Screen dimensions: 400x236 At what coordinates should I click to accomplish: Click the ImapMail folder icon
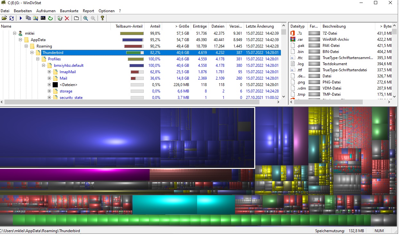(x=55, y=72)
